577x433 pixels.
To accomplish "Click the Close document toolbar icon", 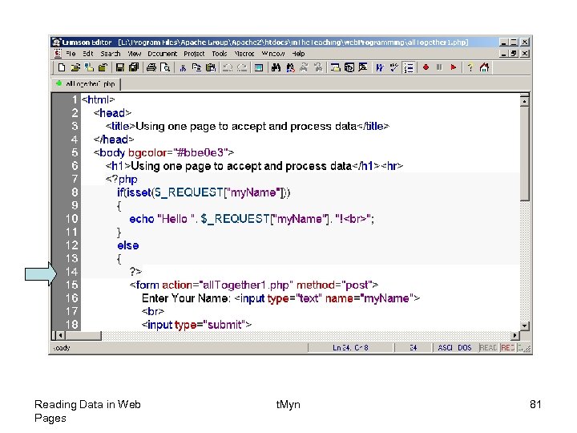I will pos(103,67).
